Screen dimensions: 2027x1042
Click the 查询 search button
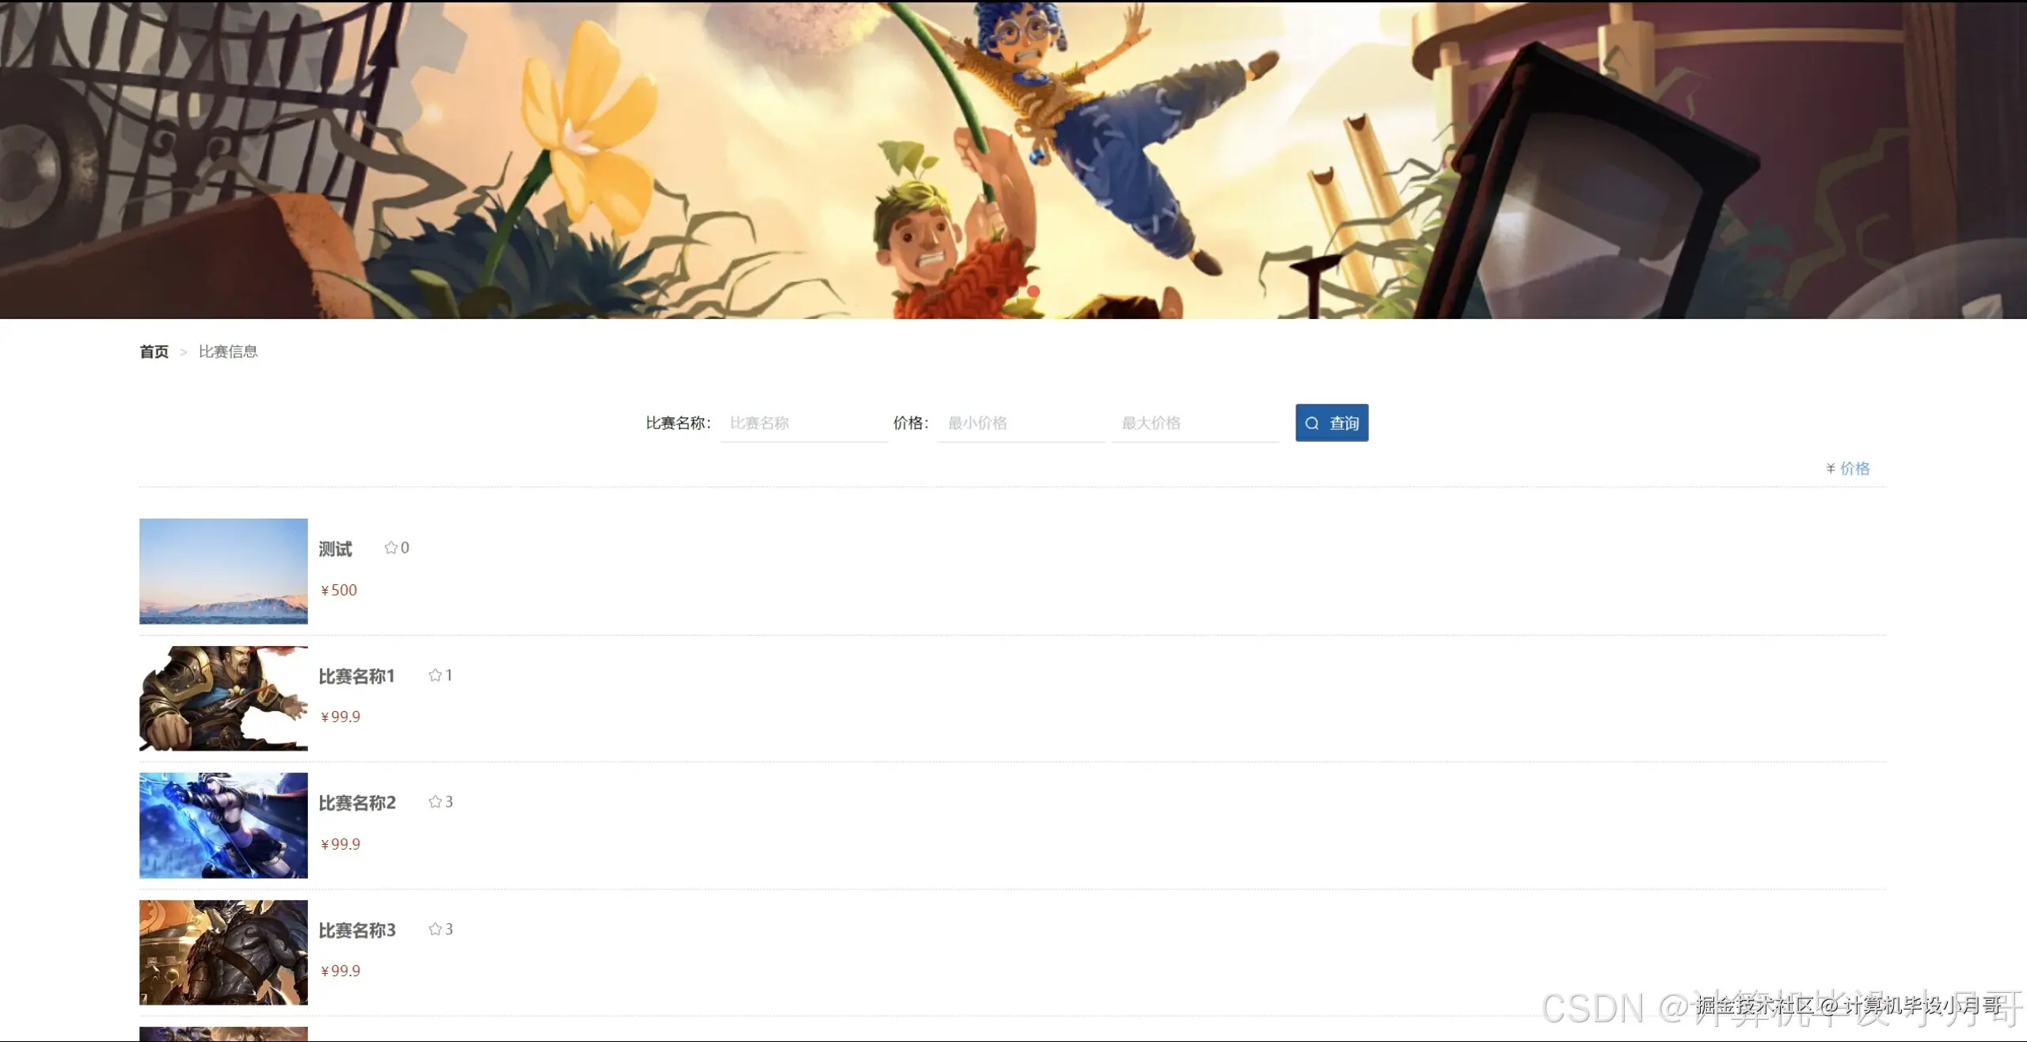[1332, 423]
